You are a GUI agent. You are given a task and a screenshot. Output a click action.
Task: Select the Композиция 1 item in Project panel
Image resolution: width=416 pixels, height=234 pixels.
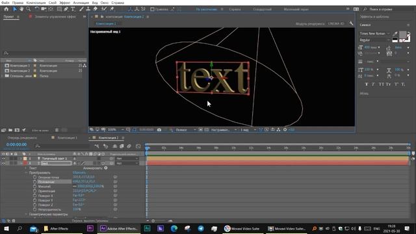[20, 65]
